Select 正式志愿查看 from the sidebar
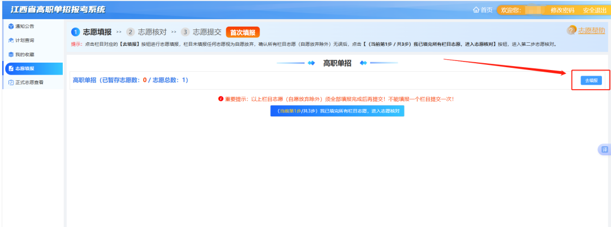The height and width of the screenshot is (227, 611). [30, 82]
